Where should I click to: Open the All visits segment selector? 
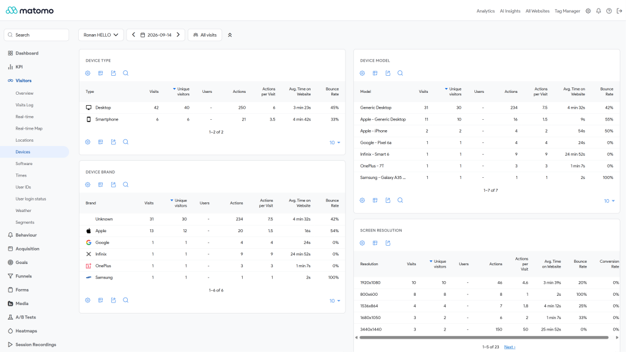click(x=205, y=35)
